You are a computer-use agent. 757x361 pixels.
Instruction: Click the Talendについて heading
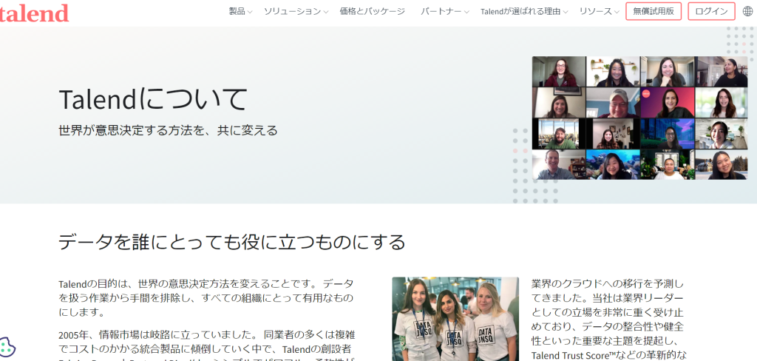152,99
